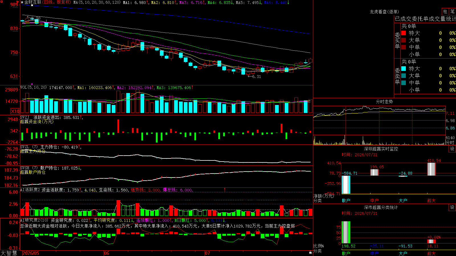The height and width of the screenshot is (256, 456).
Task: Click the 龙虎看盘(逐单) panel title
Action: pos(384,12)
